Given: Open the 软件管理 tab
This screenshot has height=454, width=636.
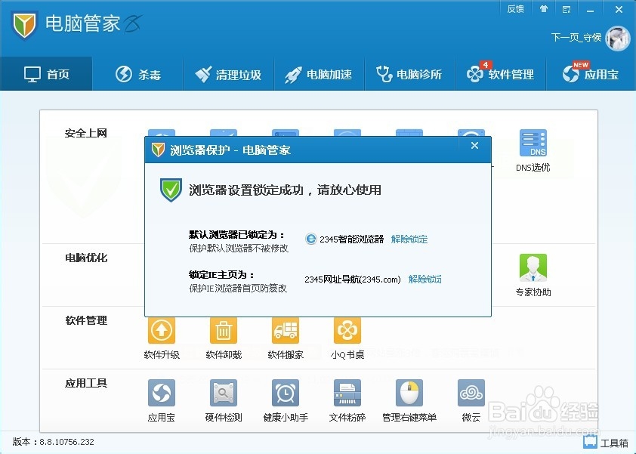Looking at the screenshot, I should 501,74.
